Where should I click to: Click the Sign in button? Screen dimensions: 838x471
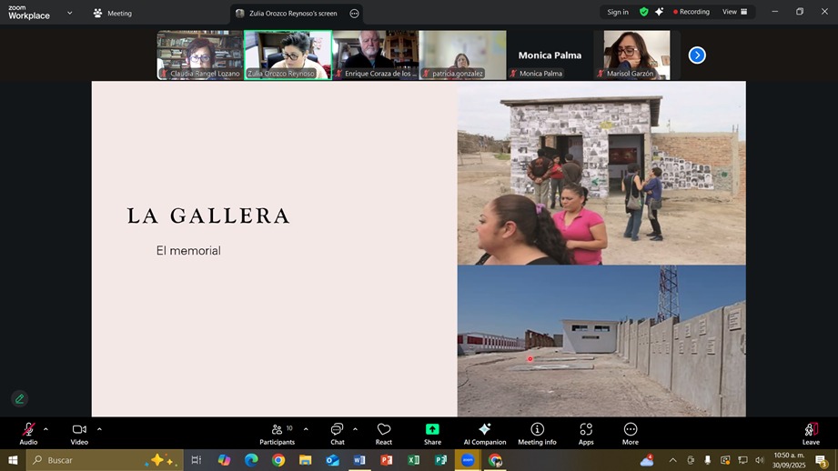pyautogui.click(x=618, y=12)
